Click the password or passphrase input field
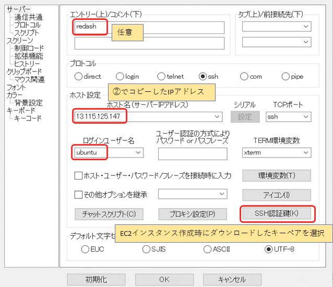This screenshot has width=333, height=287. click(x=193, y=154)
